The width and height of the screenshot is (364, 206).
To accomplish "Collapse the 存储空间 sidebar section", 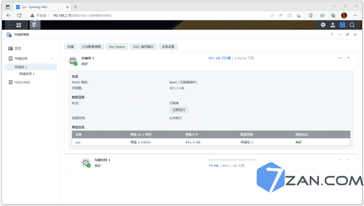I will pos(52,58).
